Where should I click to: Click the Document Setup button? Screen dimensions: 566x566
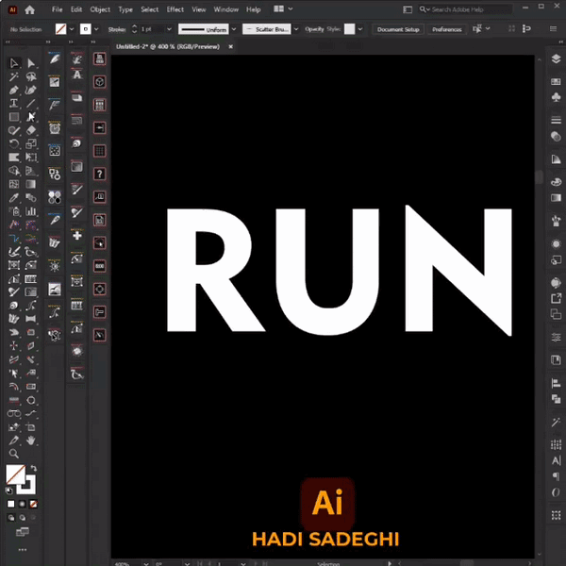click(398, 29)
